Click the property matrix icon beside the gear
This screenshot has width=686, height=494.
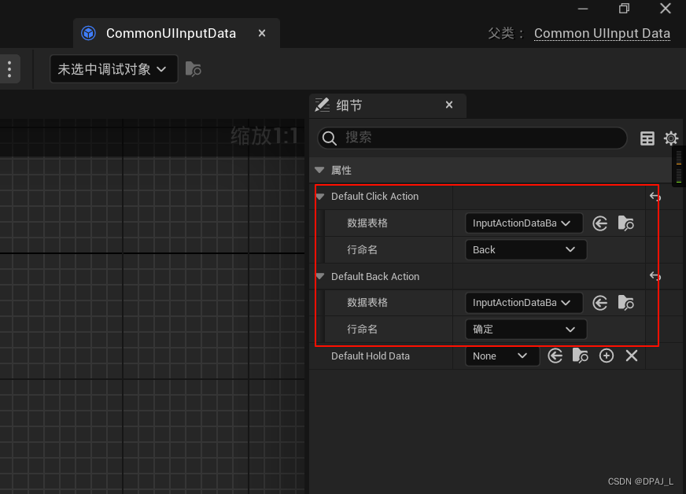click(647, 138)
